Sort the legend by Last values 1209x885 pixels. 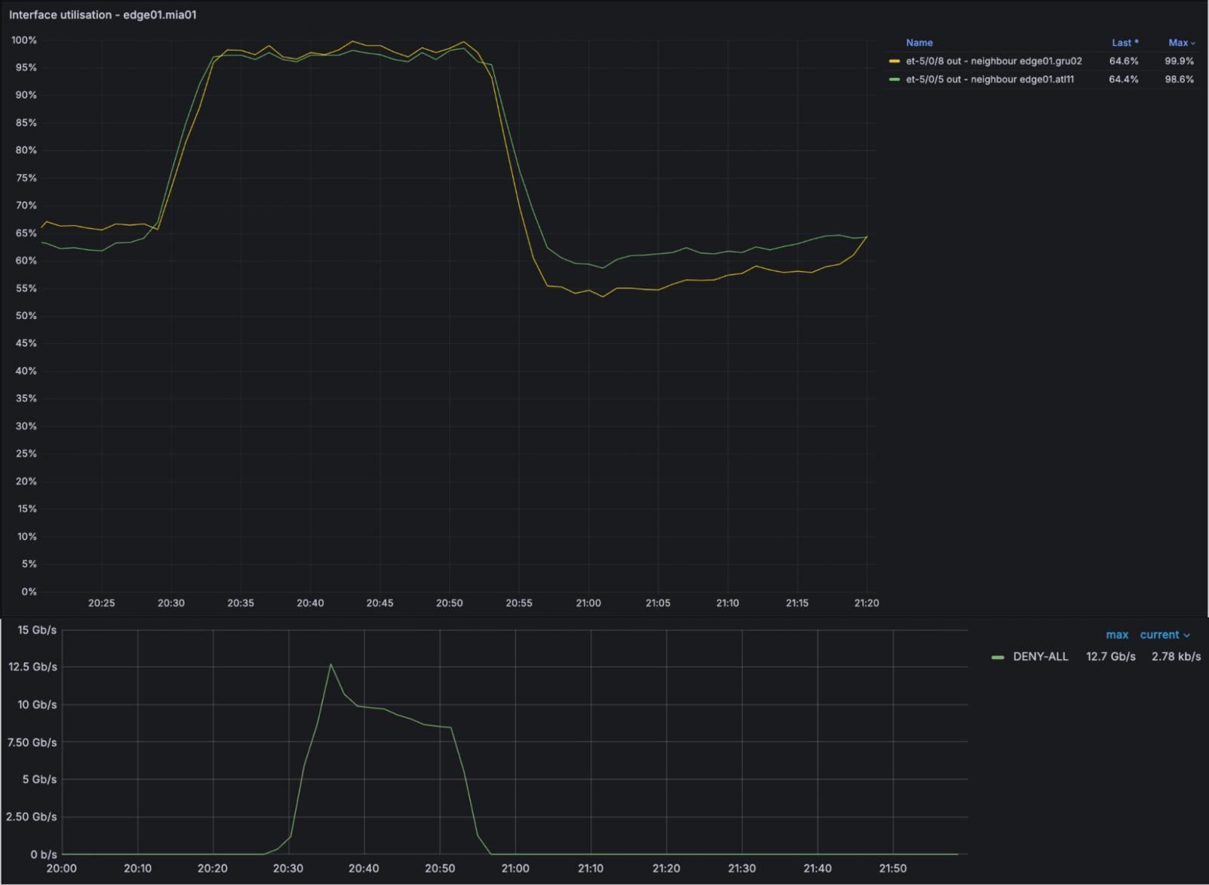[1121, 42]
